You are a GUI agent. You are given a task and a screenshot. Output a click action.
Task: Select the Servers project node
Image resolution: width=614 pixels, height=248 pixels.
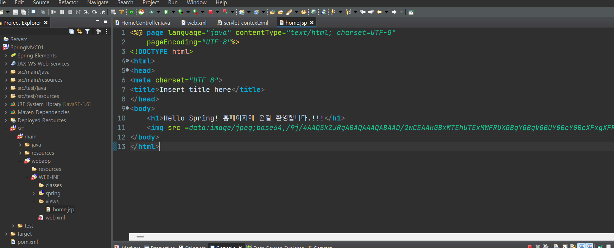click(x=15, y=39)
